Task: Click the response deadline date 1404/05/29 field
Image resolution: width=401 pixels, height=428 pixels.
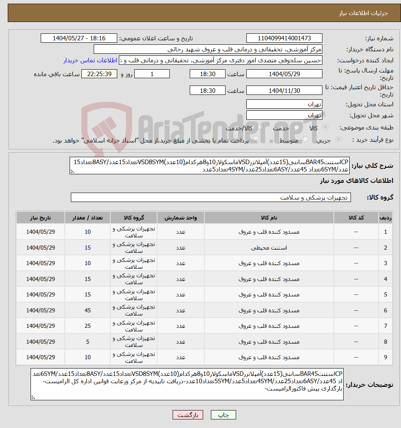Action: 284,74
